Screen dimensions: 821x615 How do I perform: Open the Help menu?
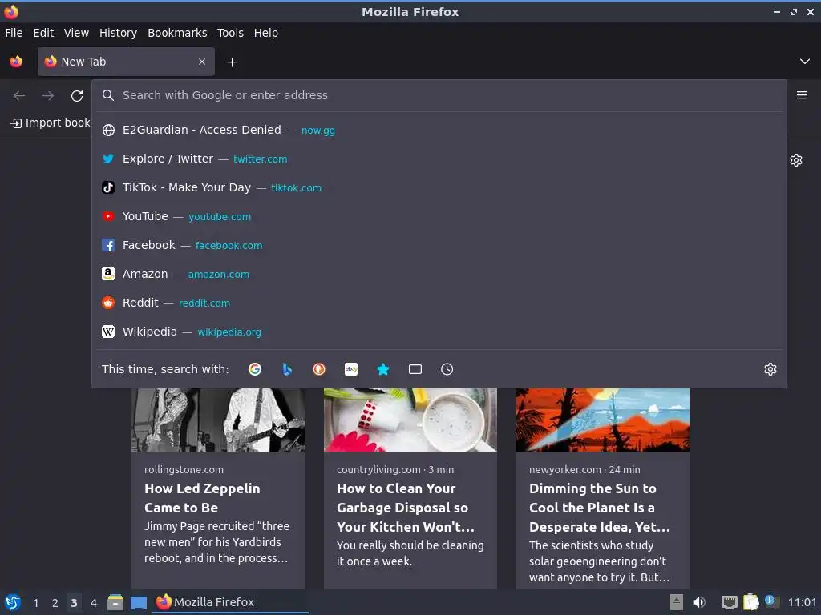point(266,33)
